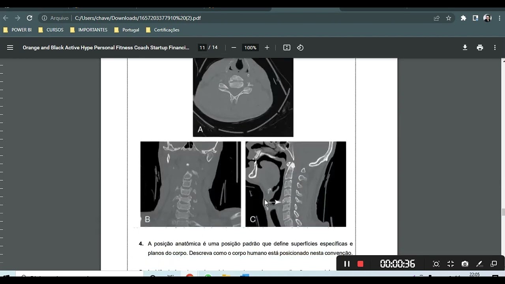Open the IMPORTANTES bookmark folder
This screenshot has height=284, width=505.
[89, 30]
